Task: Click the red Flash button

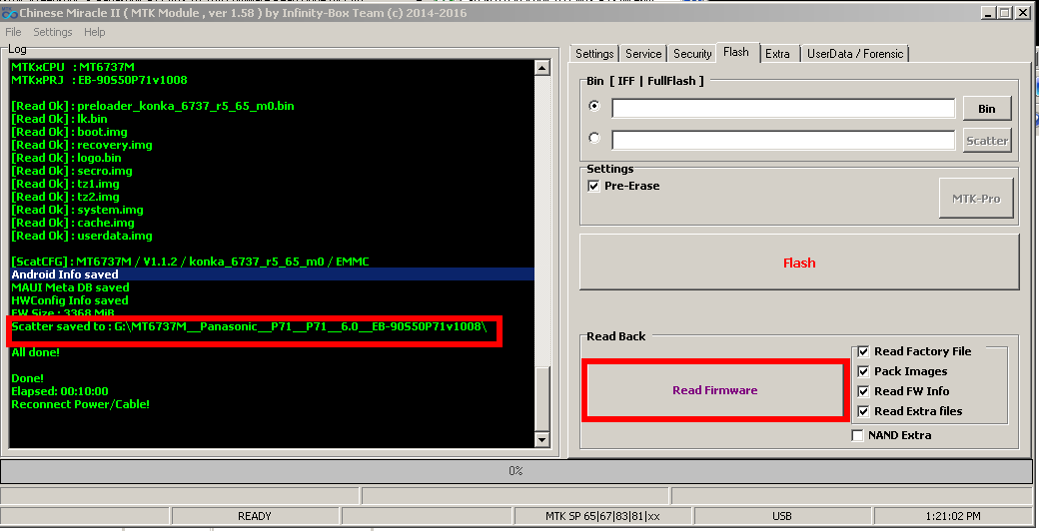Action: [x=799, y=263]
